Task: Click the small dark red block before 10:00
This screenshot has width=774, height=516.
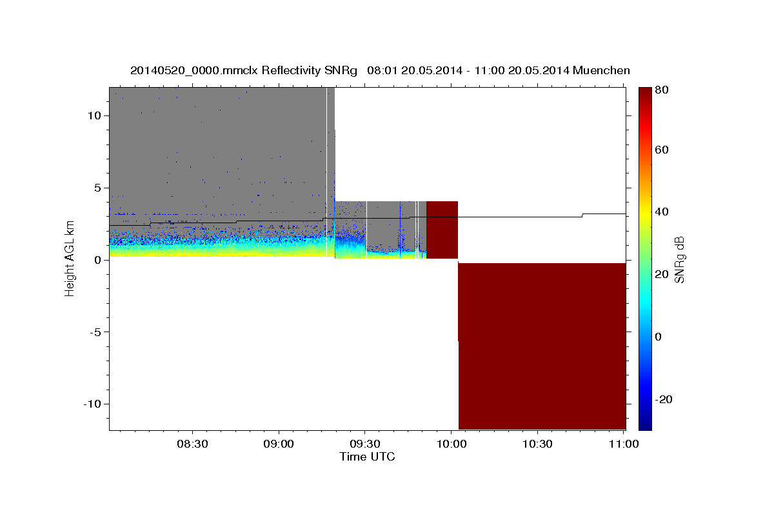Action: click(442, 230)
